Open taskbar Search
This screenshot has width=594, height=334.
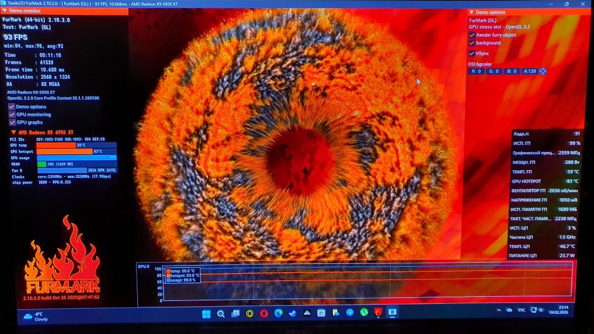point(221,314)
